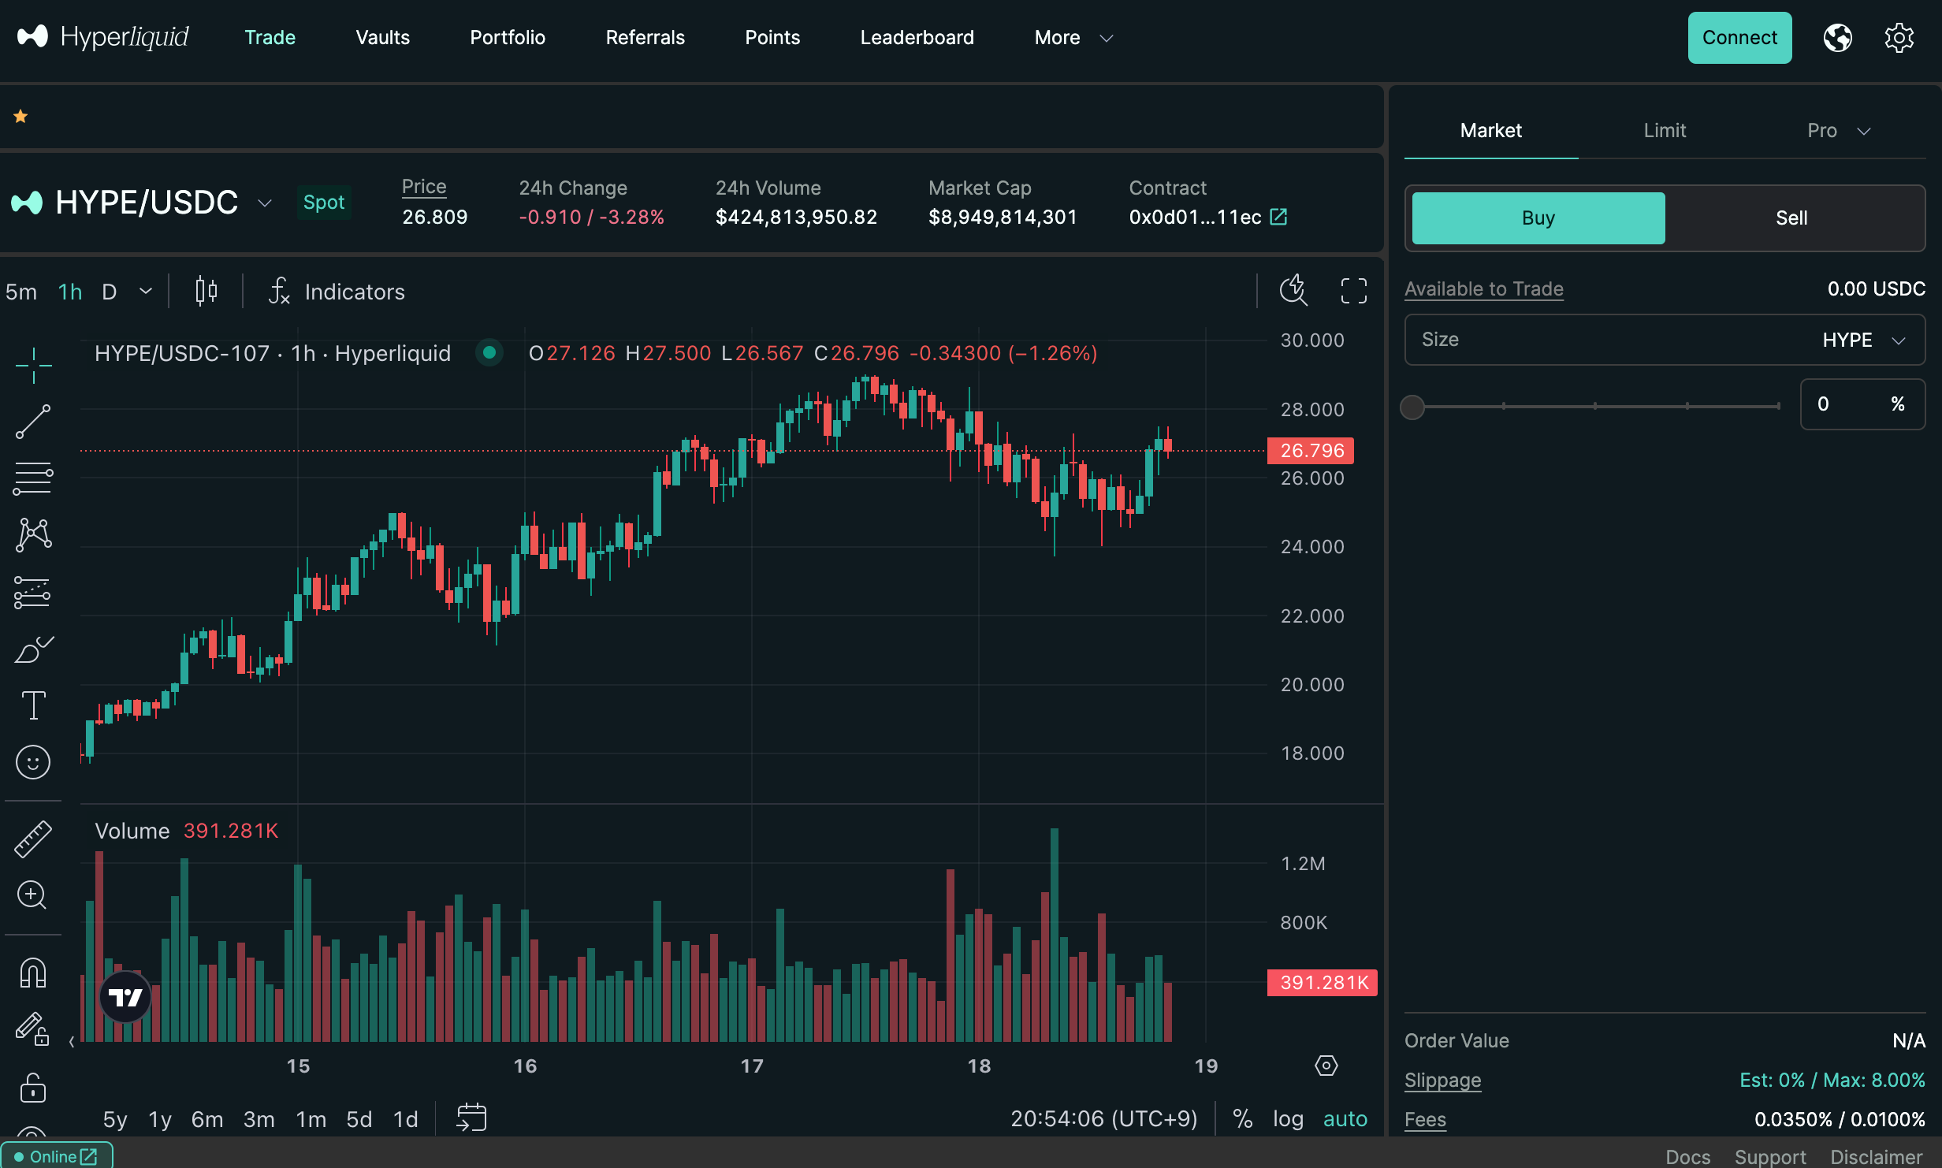Click the Connect wallet button
Screen dimensions: 1942x1168
click(1739, 37)
